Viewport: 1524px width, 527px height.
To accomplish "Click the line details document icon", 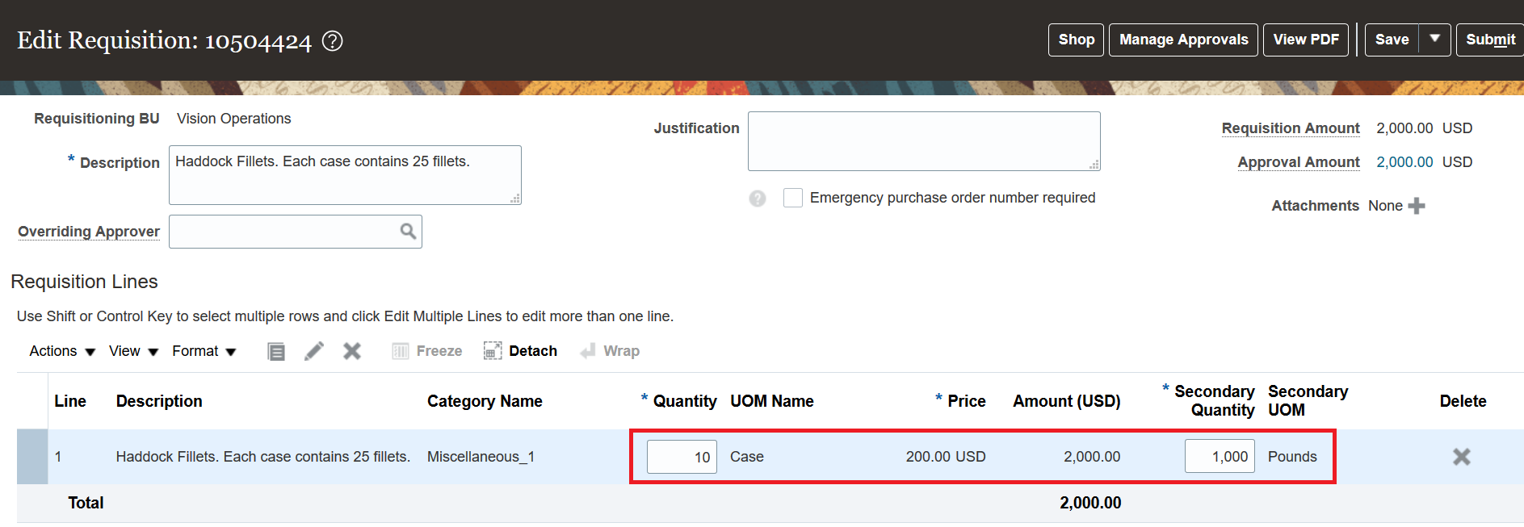I will point(276,351).
